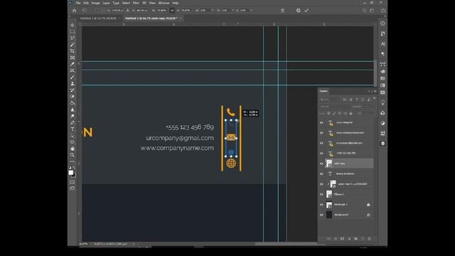Select the Move tool
Viewport: 455px width, 256px height.
(x=73, y=26)
